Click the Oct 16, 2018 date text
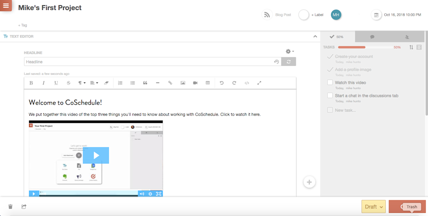Image resolution: width=428 pixels, height=216 pixels. (402, 15)
